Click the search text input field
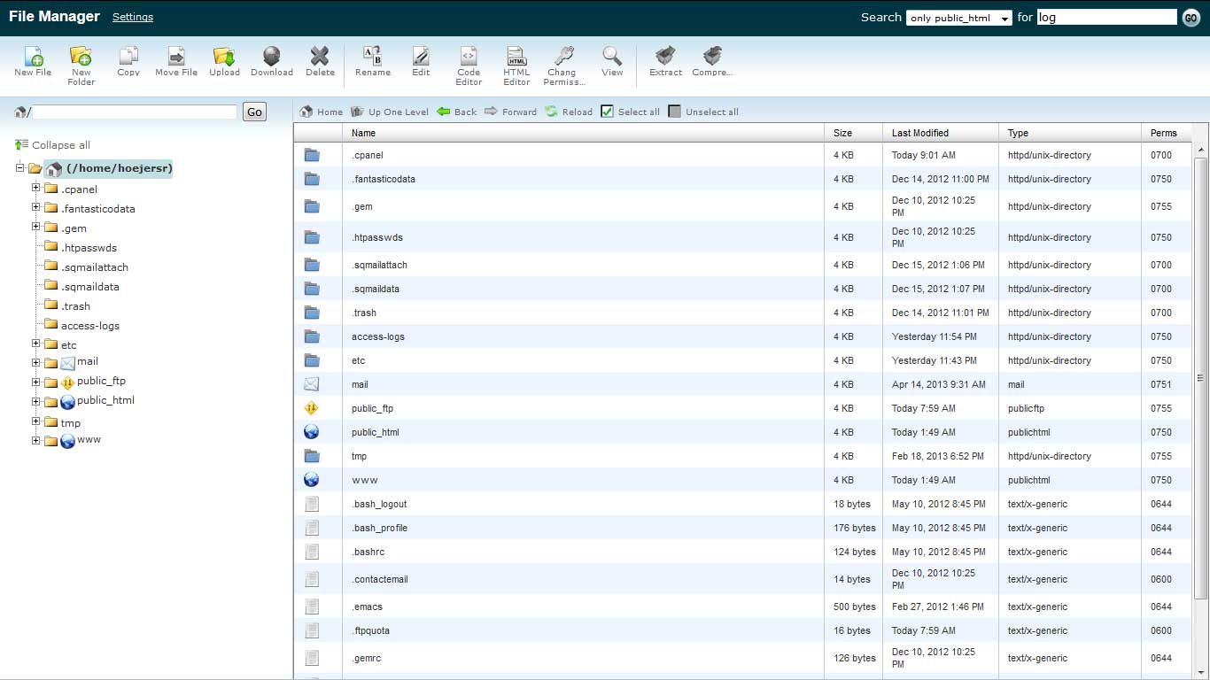 (1106, 17)
